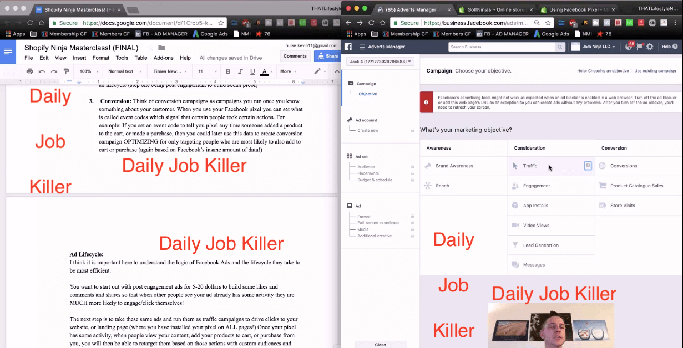Viewport: 683px width, 348px height.
Task: Click the Help button in Facebook header
Action: point(670,47)
